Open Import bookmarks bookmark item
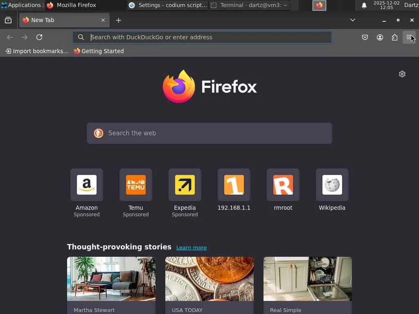419x314 pixels. [x=37, y=51]
